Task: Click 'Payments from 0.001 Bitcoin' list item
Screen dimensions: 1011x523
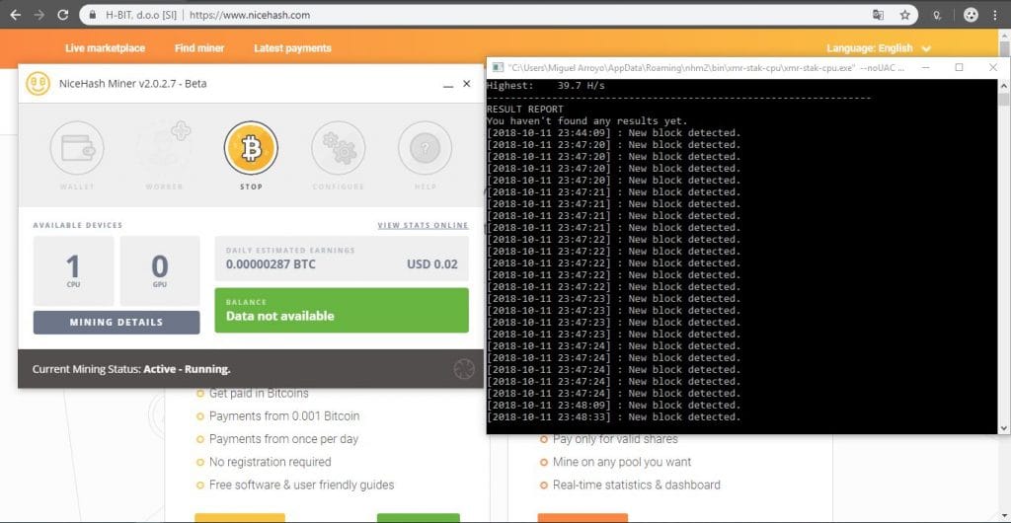Action: click(x=284, y=416)
